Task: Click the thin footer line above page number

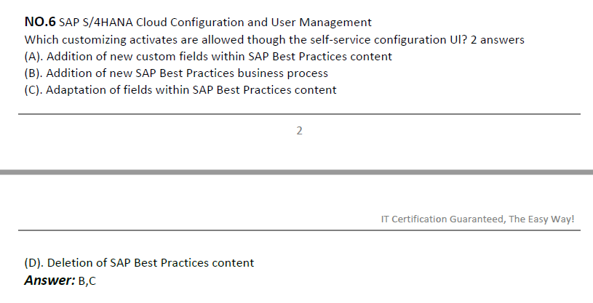Action: tap(299, 114)
